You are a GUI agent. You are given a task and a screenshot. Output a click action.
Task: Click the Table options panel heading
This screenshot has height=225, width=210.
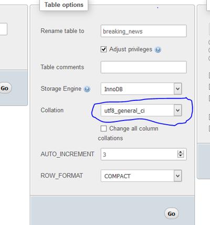point(64,5)
